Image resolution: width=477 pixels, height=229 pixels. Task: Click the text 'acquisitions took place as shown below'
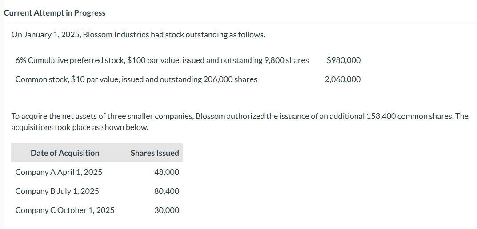(80, 127)
